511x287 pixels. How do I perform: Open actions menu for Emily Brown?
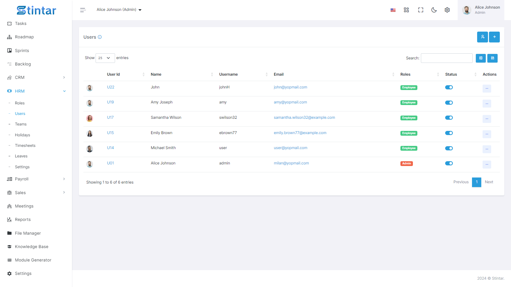point(487,134)
